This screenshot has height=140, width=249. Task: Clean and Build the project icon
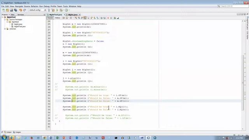pyautogui.click(x=53, y=10)
